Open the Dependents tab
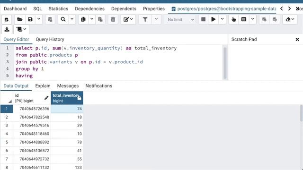Screen dimensions: 303x170 click(124, 8)
